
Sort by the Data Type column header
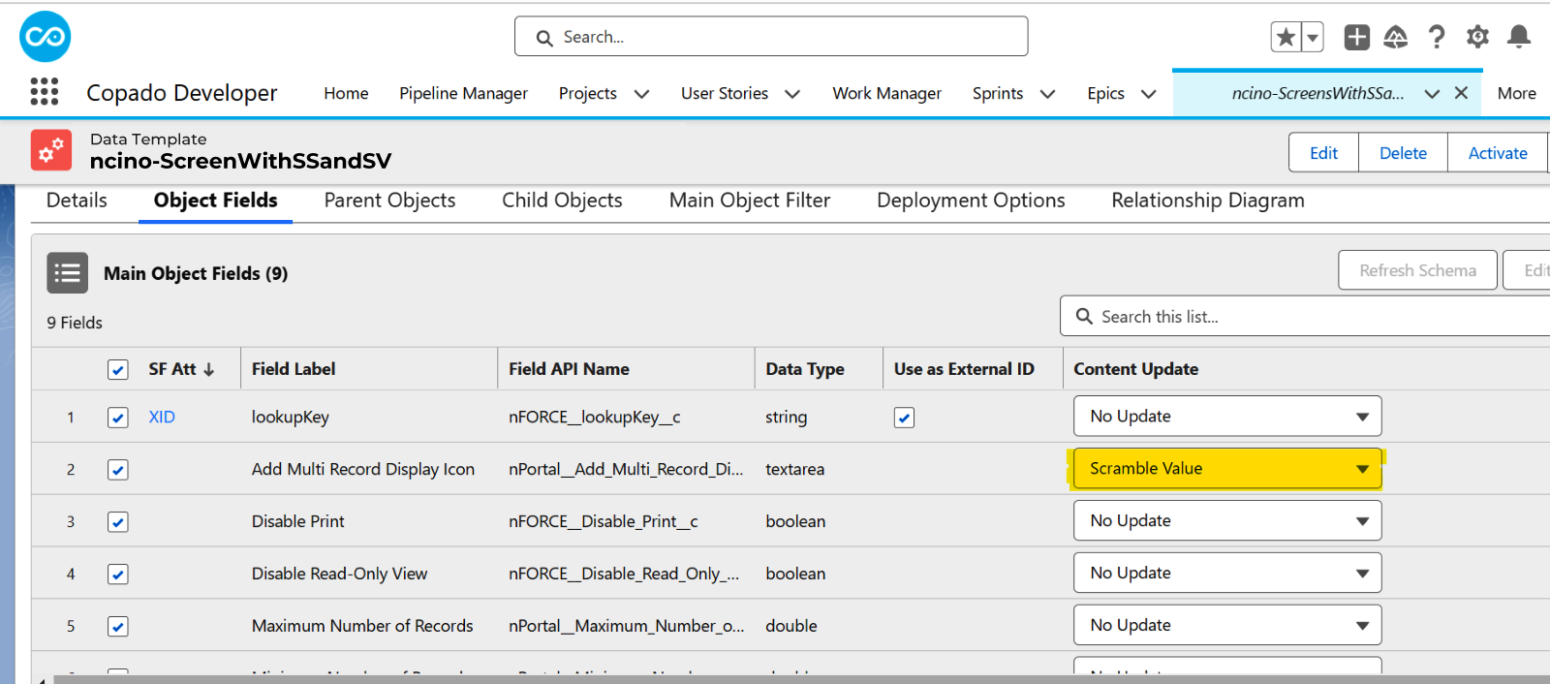(x=805, y=369)
